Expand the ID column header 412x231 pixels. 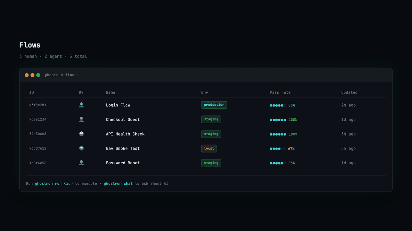[31, 92]
